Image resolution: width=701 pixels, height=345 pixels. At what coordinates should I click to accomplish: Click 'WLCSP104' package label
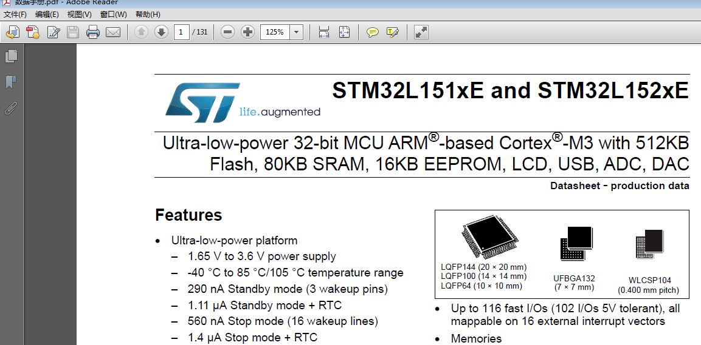click(649, 280)
